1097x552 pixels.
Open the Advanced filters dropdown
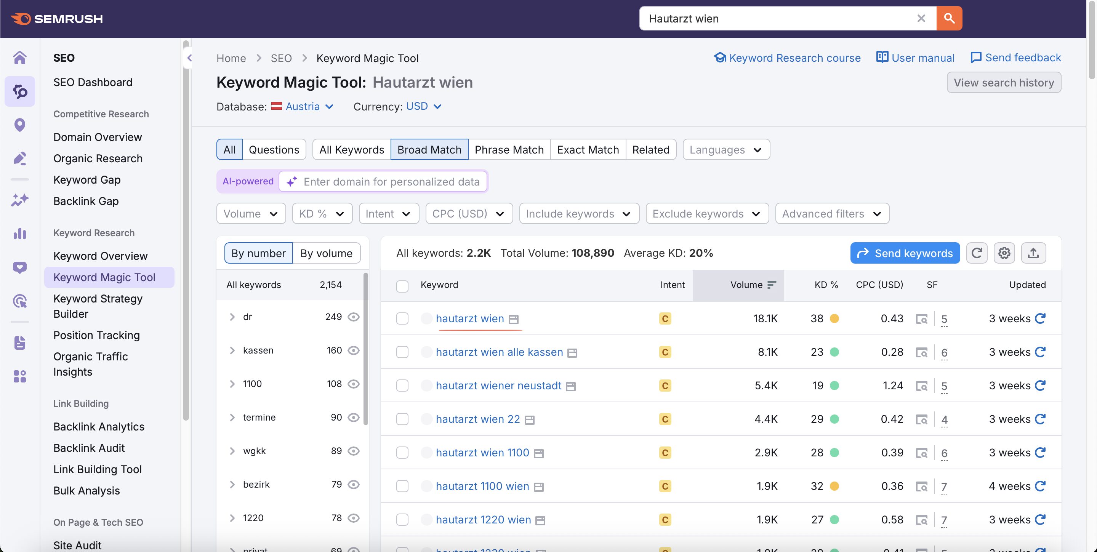832,214
